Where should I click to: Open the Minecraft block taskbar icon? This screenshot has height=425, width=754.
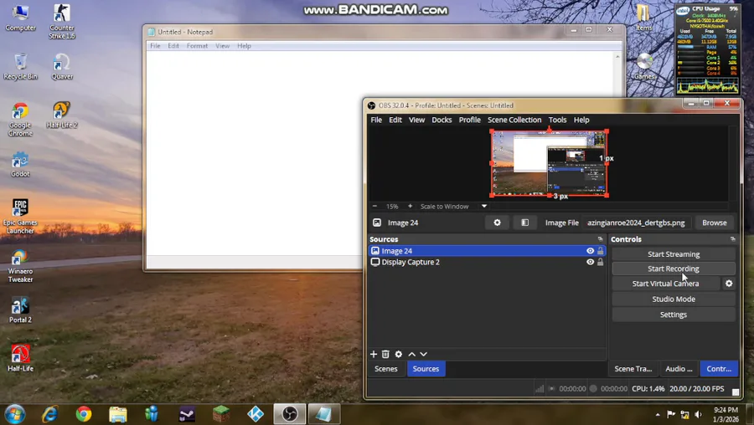221,414
